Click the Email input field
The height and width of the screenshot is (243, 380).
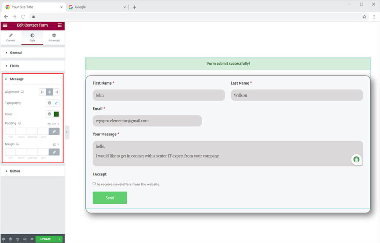point(147,121)
